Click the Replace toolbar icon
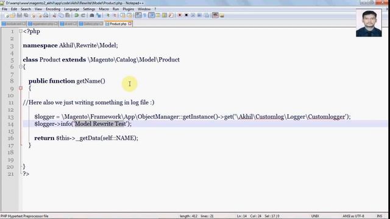 pos(99,15)
